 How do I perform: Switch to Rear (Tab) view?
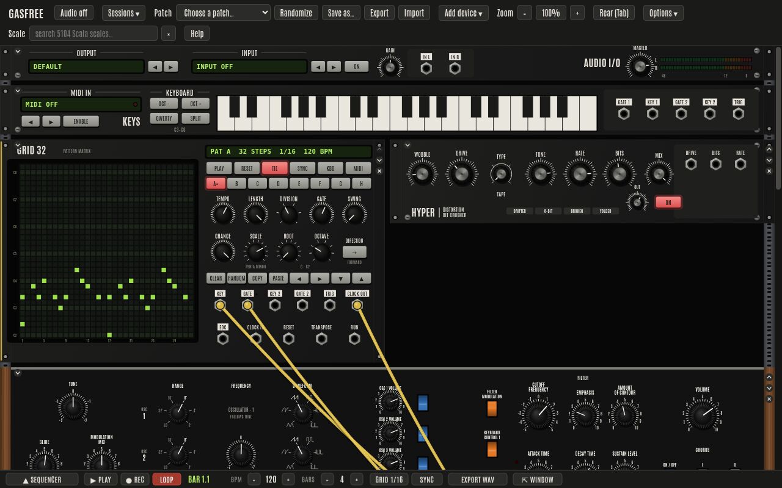tap(614, 13)
